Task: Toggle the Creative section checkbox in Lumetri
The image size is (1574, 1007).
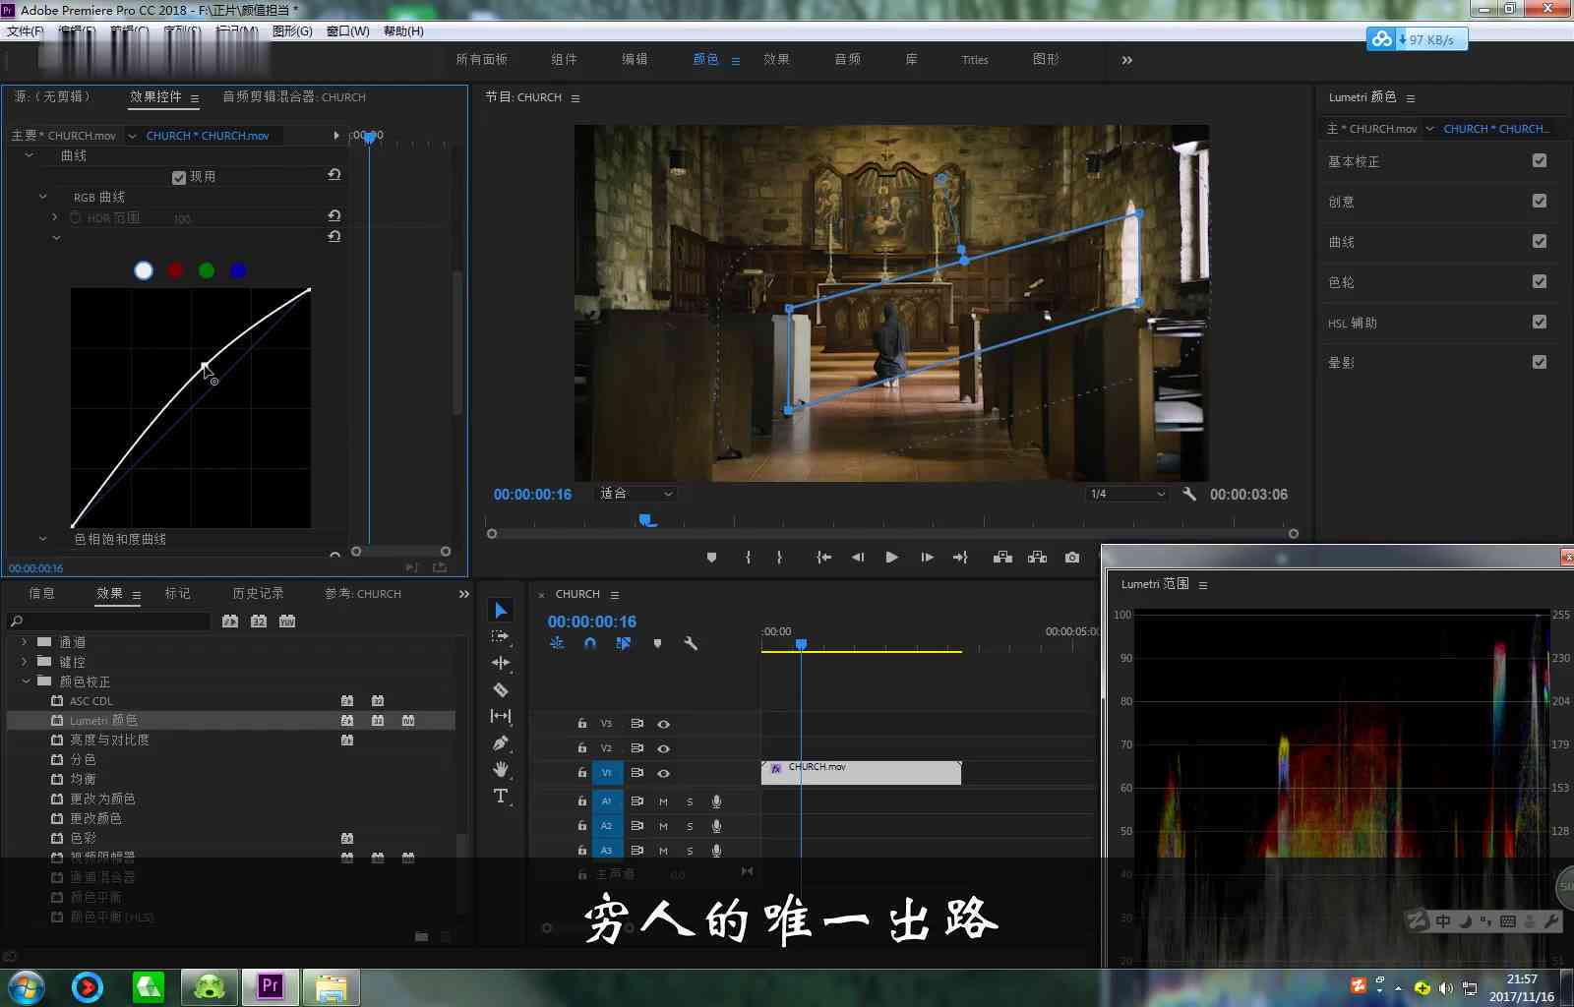Action: [1540, 201]
